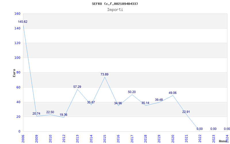Select the 2014 x-axis year label
The image size is (230, 144).
pos(91,139)
